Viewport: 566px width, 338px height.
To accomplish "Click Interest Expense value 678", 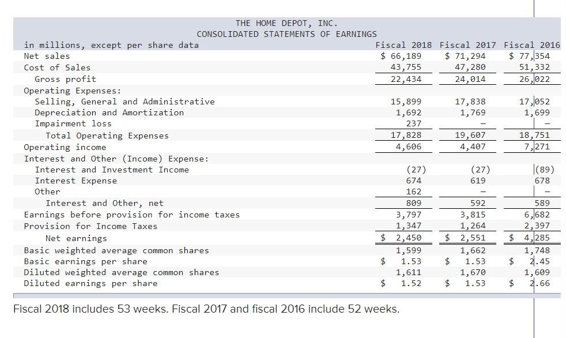I will click(542, 181).
